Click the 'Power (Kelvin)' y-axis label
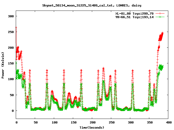The width and height of the screenshot is (174, 130). pyautogui.click(x=3, y=65)
